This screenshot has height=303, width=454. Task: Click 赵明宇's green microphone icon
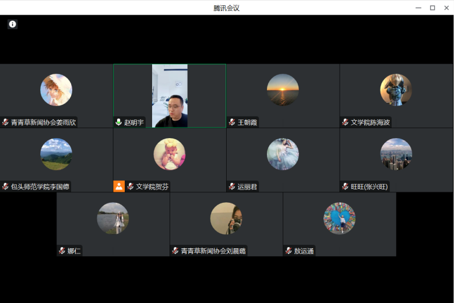click(x=118, y=122)
